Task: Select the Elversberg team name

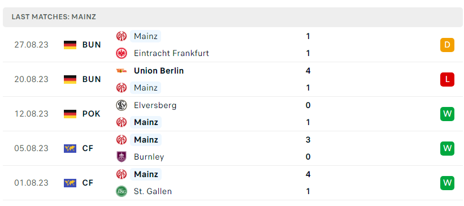Action: point(155,105)
